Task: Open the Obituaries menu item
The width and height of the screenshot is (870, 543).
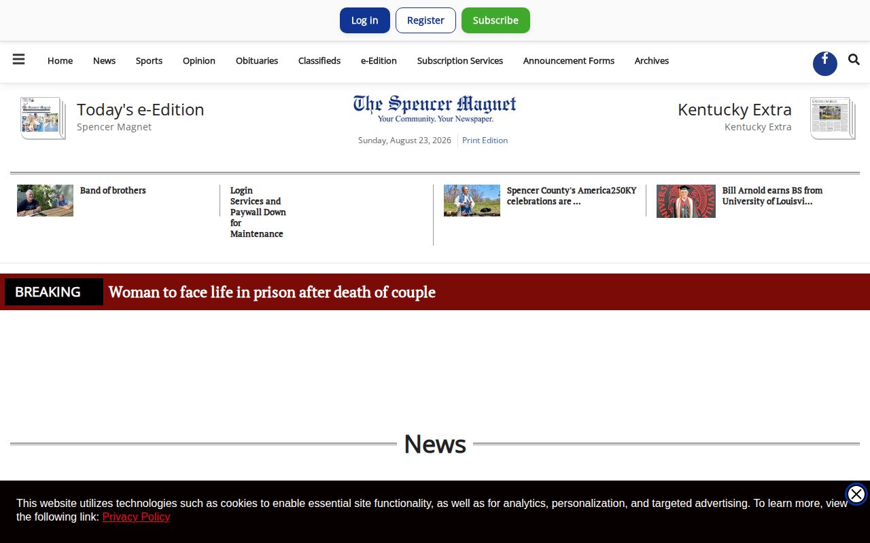Action: tap(257, 60)
